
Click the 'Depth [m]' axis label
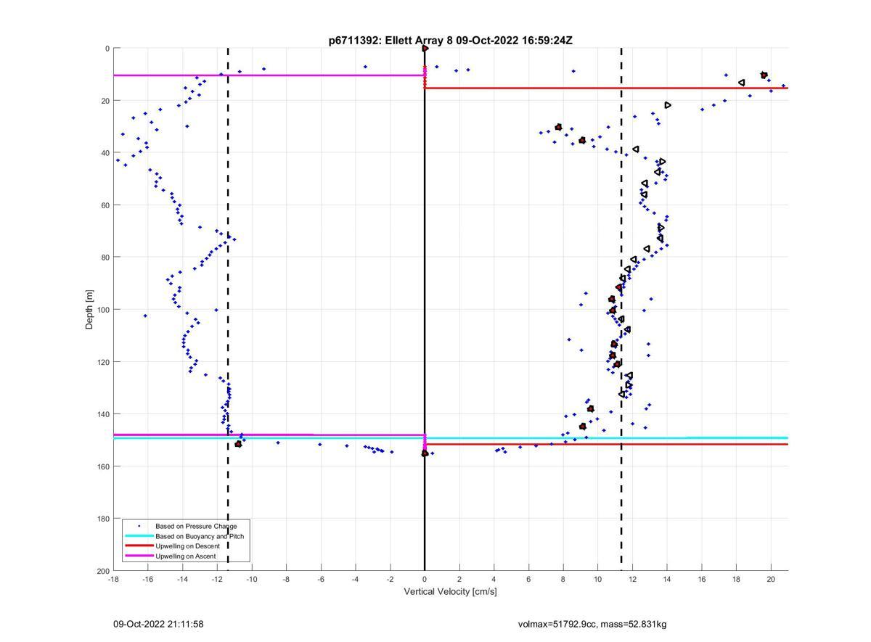click(x=90, y=310)
